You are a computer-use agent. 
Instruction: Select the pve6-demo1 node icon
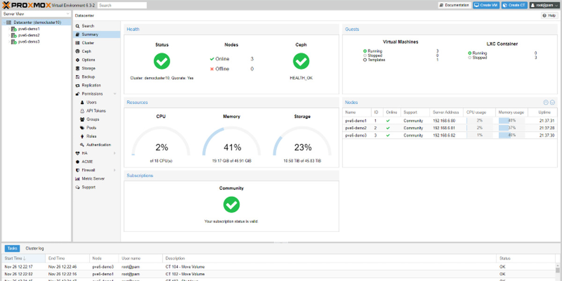(x=14, y=29)
